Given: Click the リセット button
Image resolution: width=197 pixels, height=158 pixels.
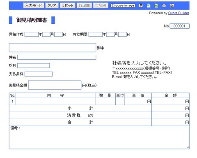Looking at the screenshot, I should tap(67, 5).
